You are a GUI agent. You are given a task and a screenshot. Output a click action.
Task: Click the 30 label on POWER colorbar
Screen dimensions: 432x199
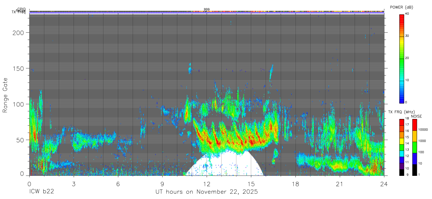406,36
